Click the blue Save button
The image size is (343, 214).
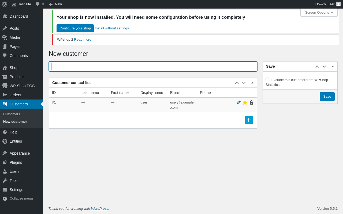[x=327, y=97]
